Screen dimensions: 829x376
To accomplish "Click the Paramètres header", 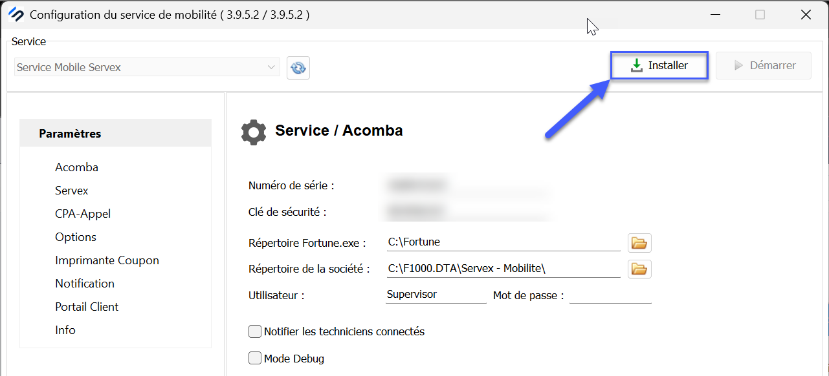I will click(x=116, y=134).
